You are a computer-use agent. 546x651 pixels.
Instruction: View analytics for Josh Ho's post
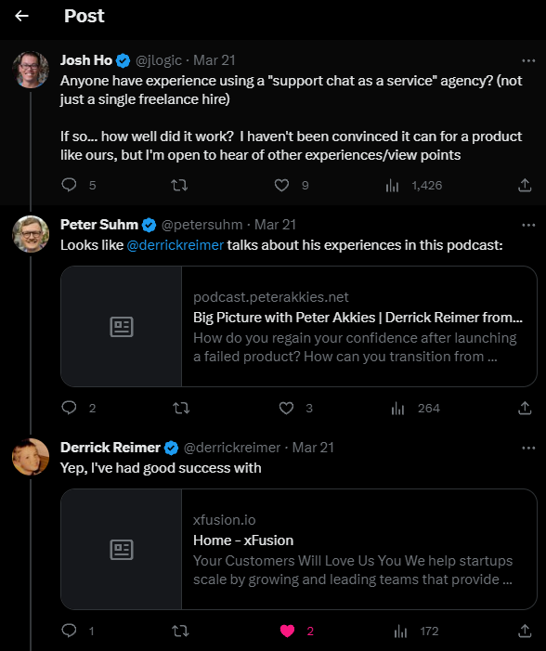(392, 186)
